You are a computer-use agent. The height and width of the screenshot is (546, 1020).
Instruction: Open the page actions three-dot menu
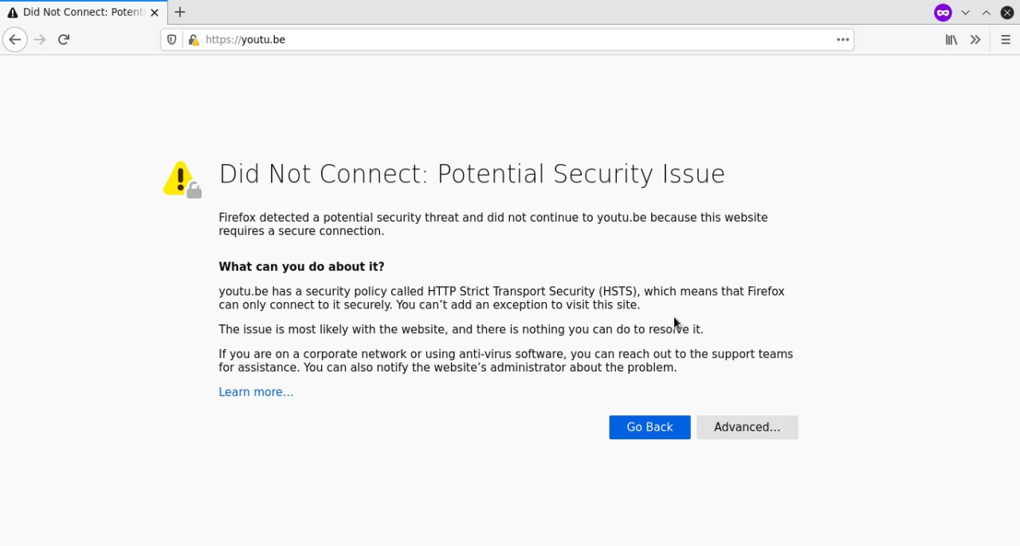click(x=842, y=40)
